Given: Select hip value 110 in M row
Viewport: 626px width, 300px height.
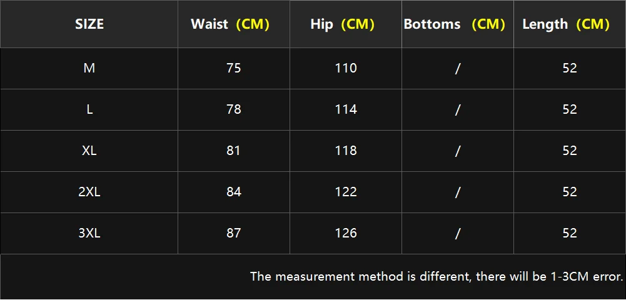Looking at the screenshot, I should [x=346, y=68].
